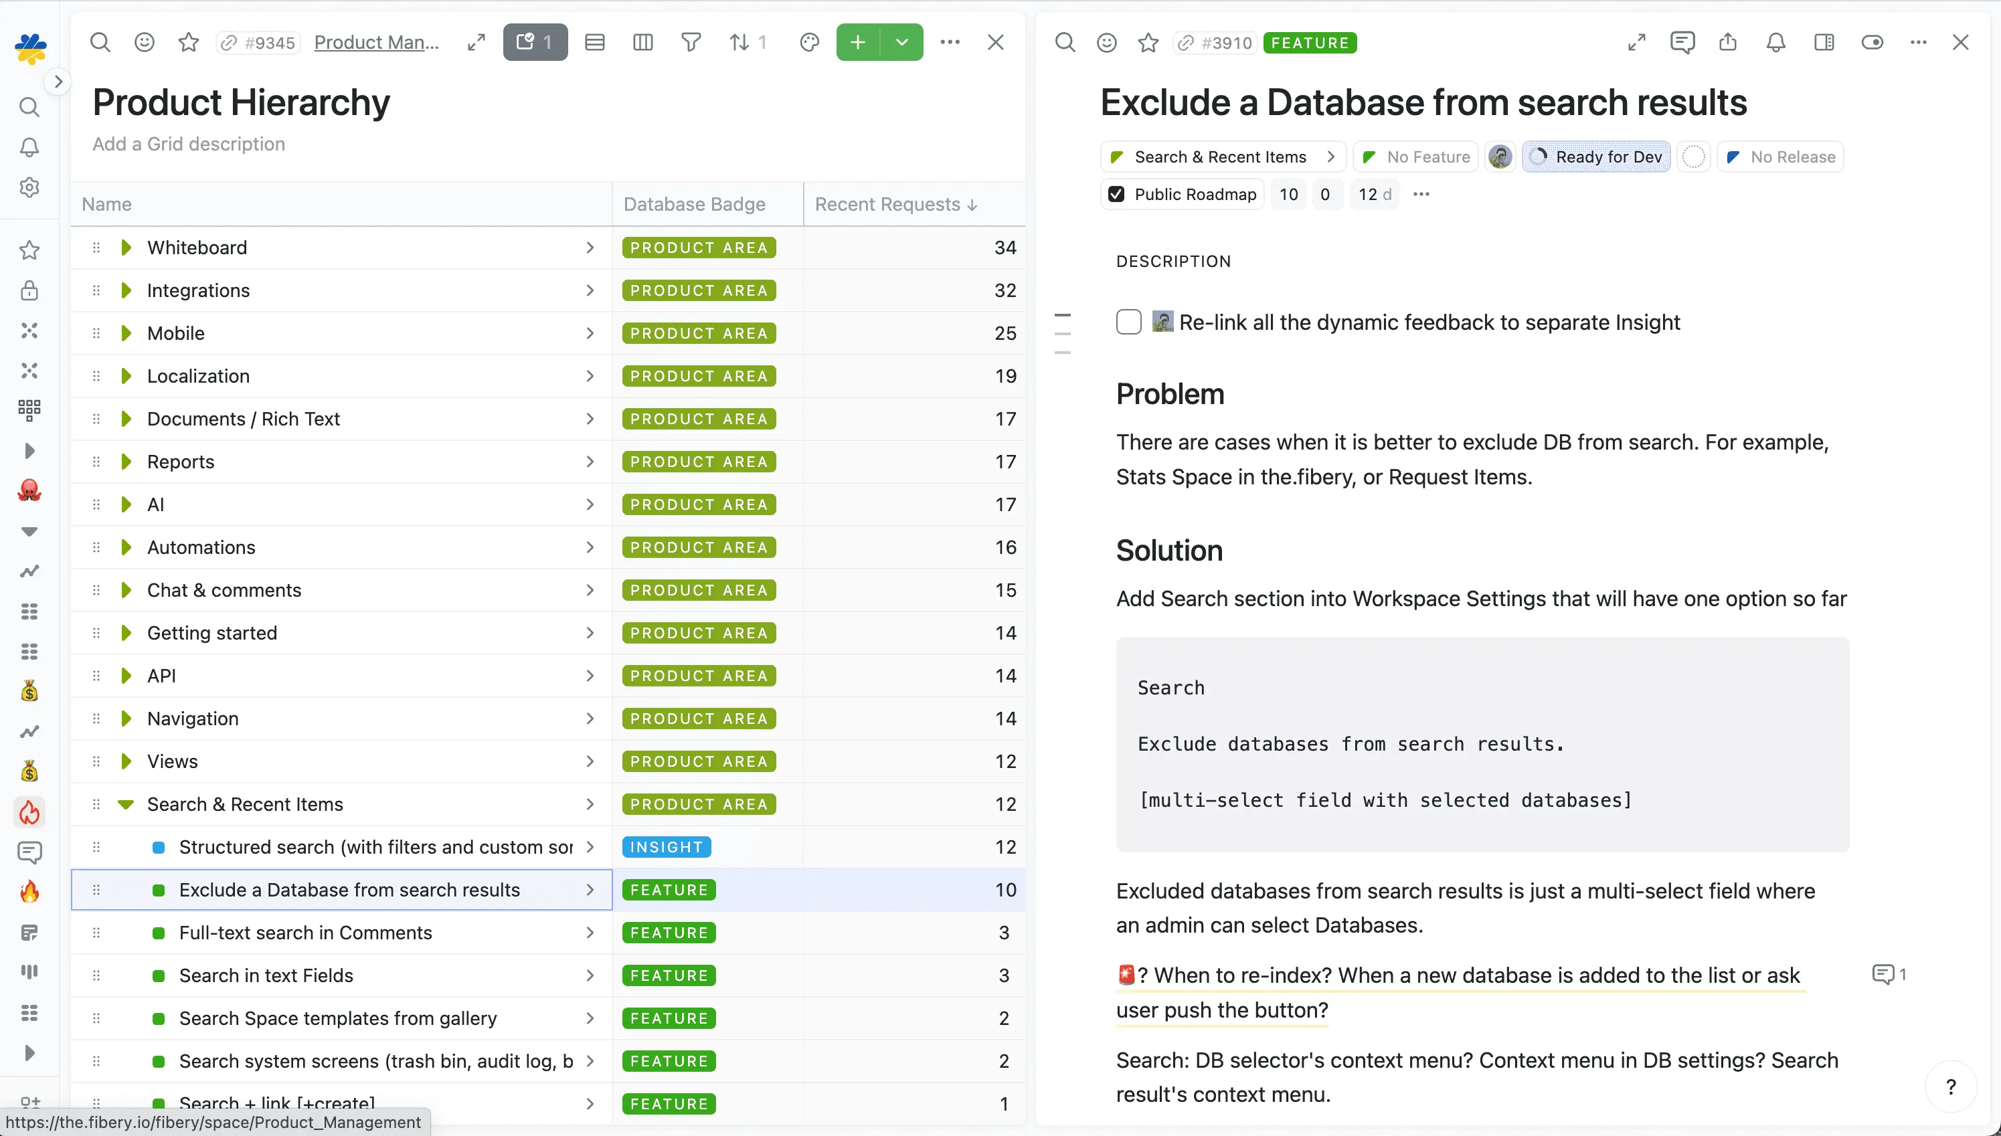Open settings gear in the left sidebar
2001x1136 pixels.
pos(29,187)
